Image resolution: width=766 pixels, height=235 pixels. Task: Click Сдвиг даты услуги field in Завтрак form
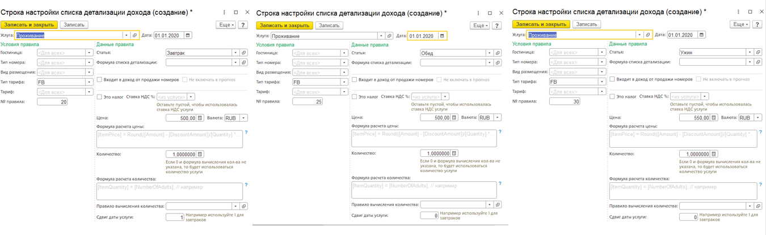coord(175,217)
